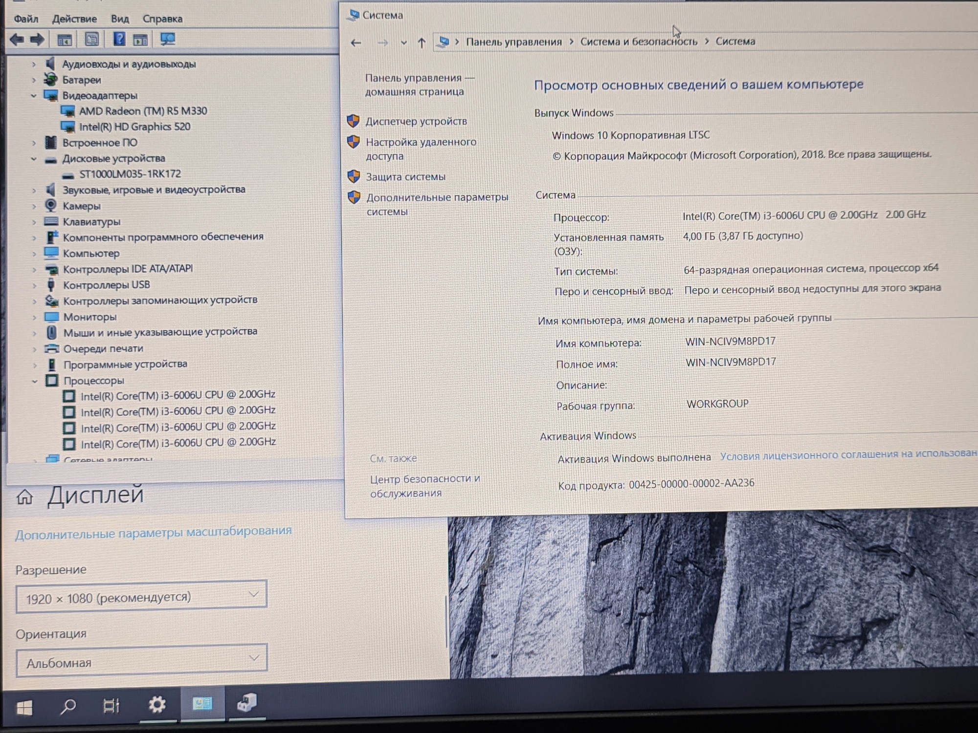Click shield icon beside Защита системы
Screen dimensions: 978x733
coord(354,176)
